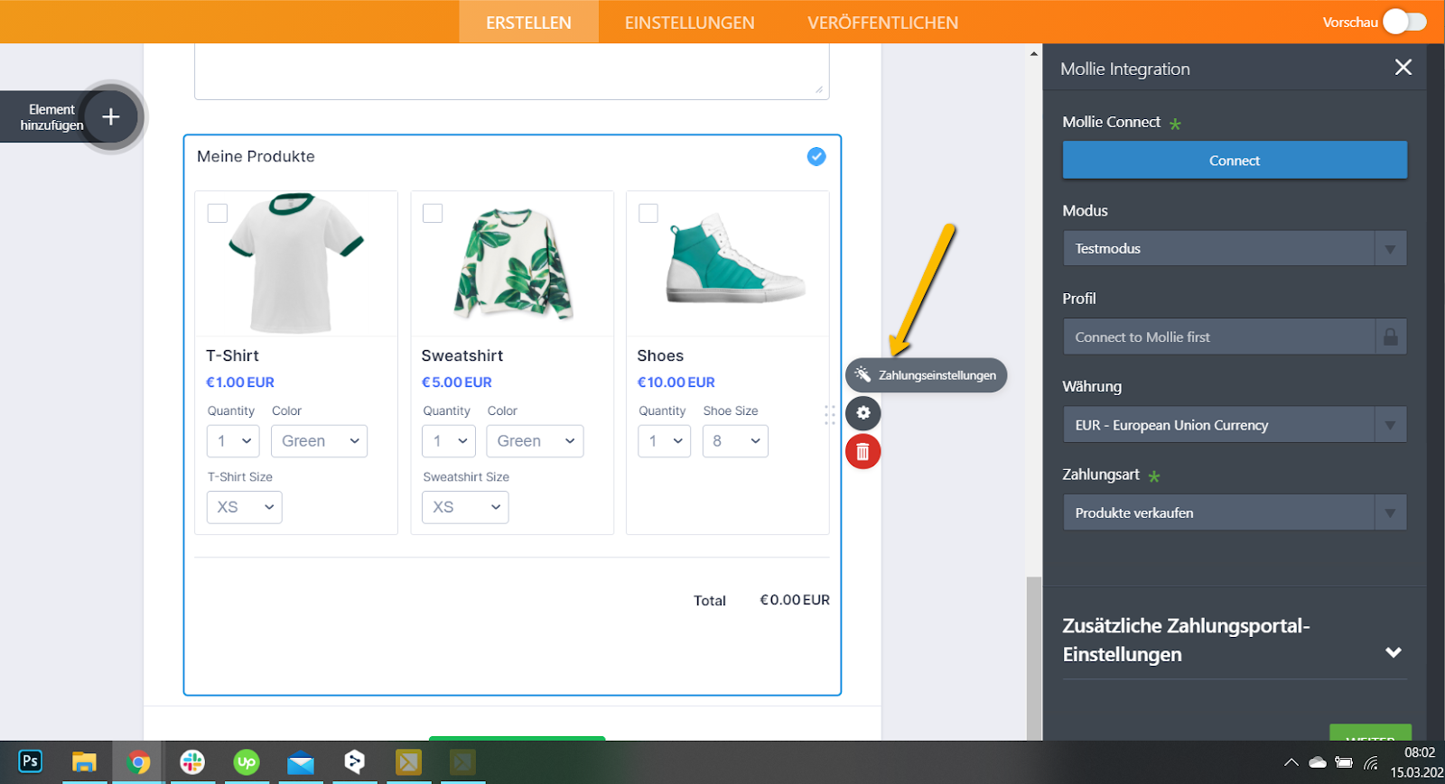This screenshot has height=784, width=1445.
Task: Click the Zahlungseinstellungen button
Action: click(x=927, y=375)
